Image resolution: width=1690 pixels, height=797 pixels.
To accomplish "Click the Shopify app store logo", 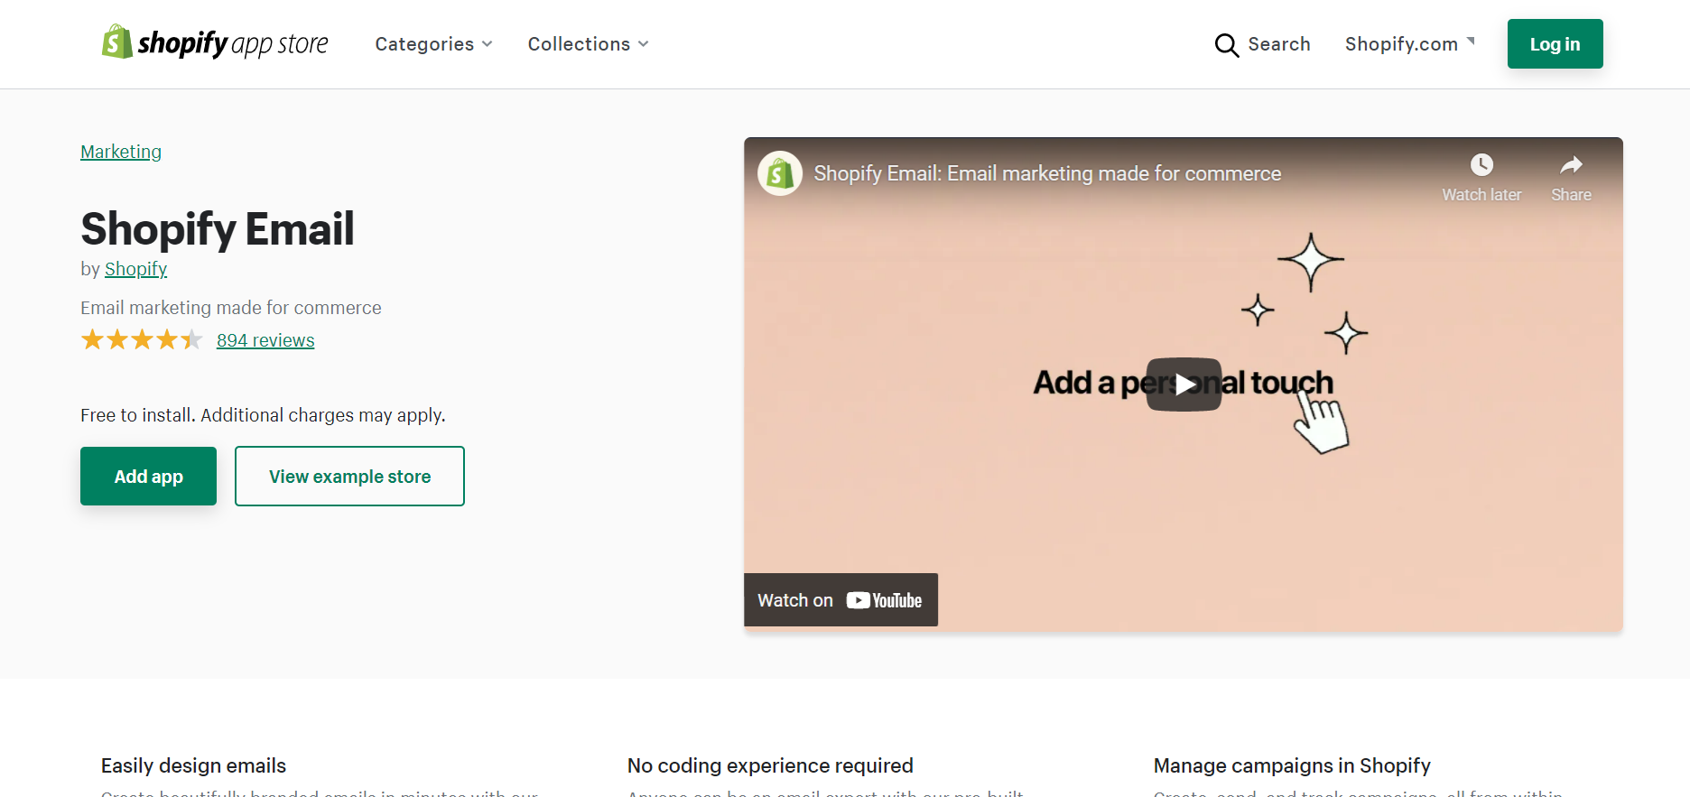I will tap(215, 43).
